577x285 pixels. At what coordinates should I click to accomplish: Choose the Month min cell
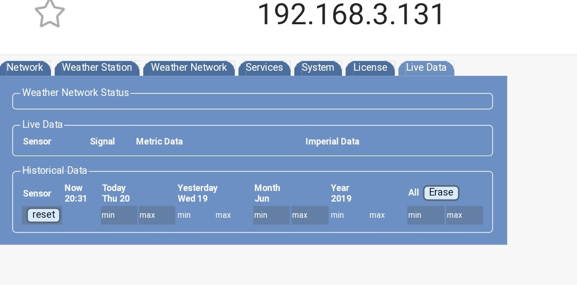(x=271, y=215)
